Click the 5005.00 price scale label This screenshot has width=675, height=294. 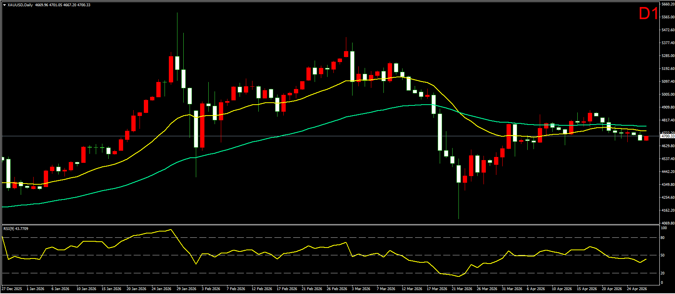(x=667, y=94)
